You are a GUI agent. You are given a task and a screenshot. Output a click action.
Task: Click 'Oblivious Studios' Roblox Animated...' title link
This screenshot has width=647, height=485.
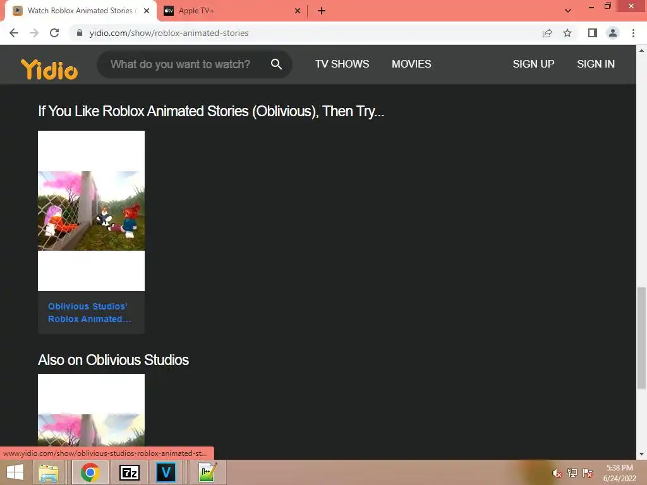pyautogui.click(x=90, y=313)
